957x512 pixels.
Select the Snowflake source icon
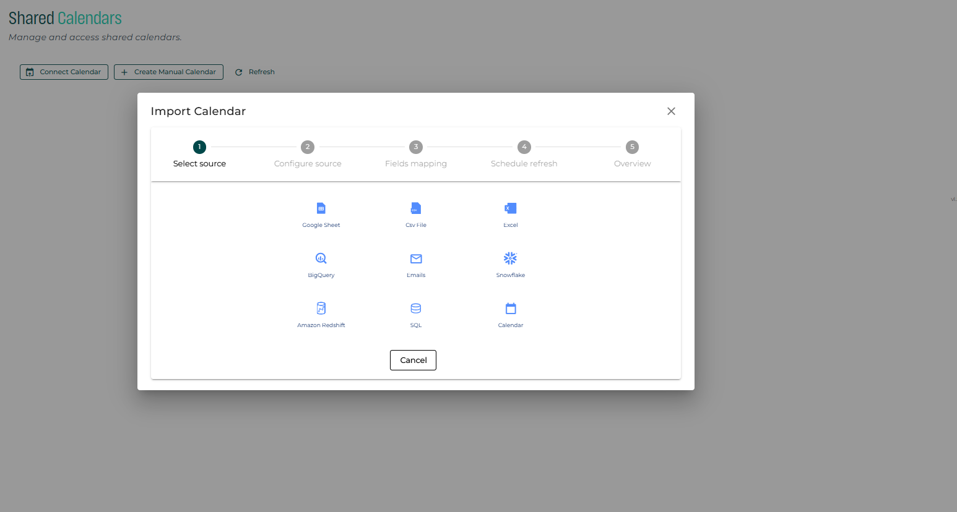point(510,258)
